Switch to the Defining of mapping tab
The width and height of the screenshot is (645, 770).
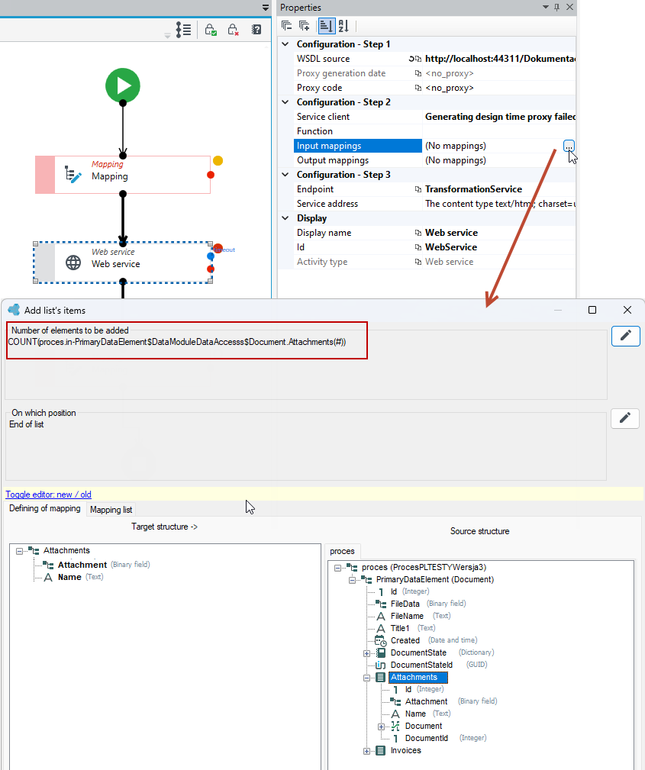coord(45,509)
